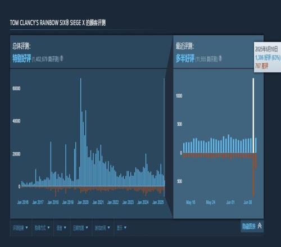Click help icon beside overall review count
Image resolution: width=281 pixels, height=247 pixels.
pyautogui.click(x=61, y=58)
